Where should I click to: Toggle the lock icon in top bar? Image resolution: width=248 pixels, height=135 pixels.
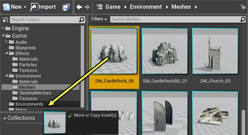point(243,7)
